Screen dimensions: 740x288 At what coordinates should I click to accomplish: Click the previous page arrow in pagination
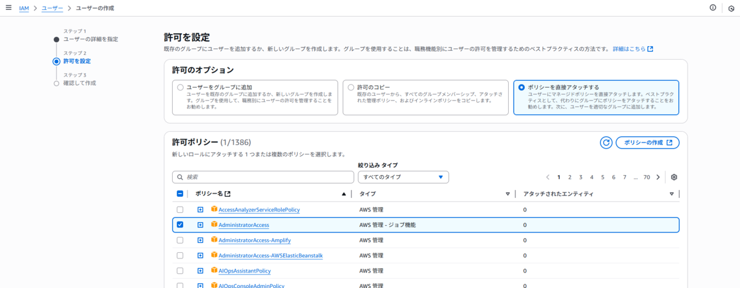point(548,177)
